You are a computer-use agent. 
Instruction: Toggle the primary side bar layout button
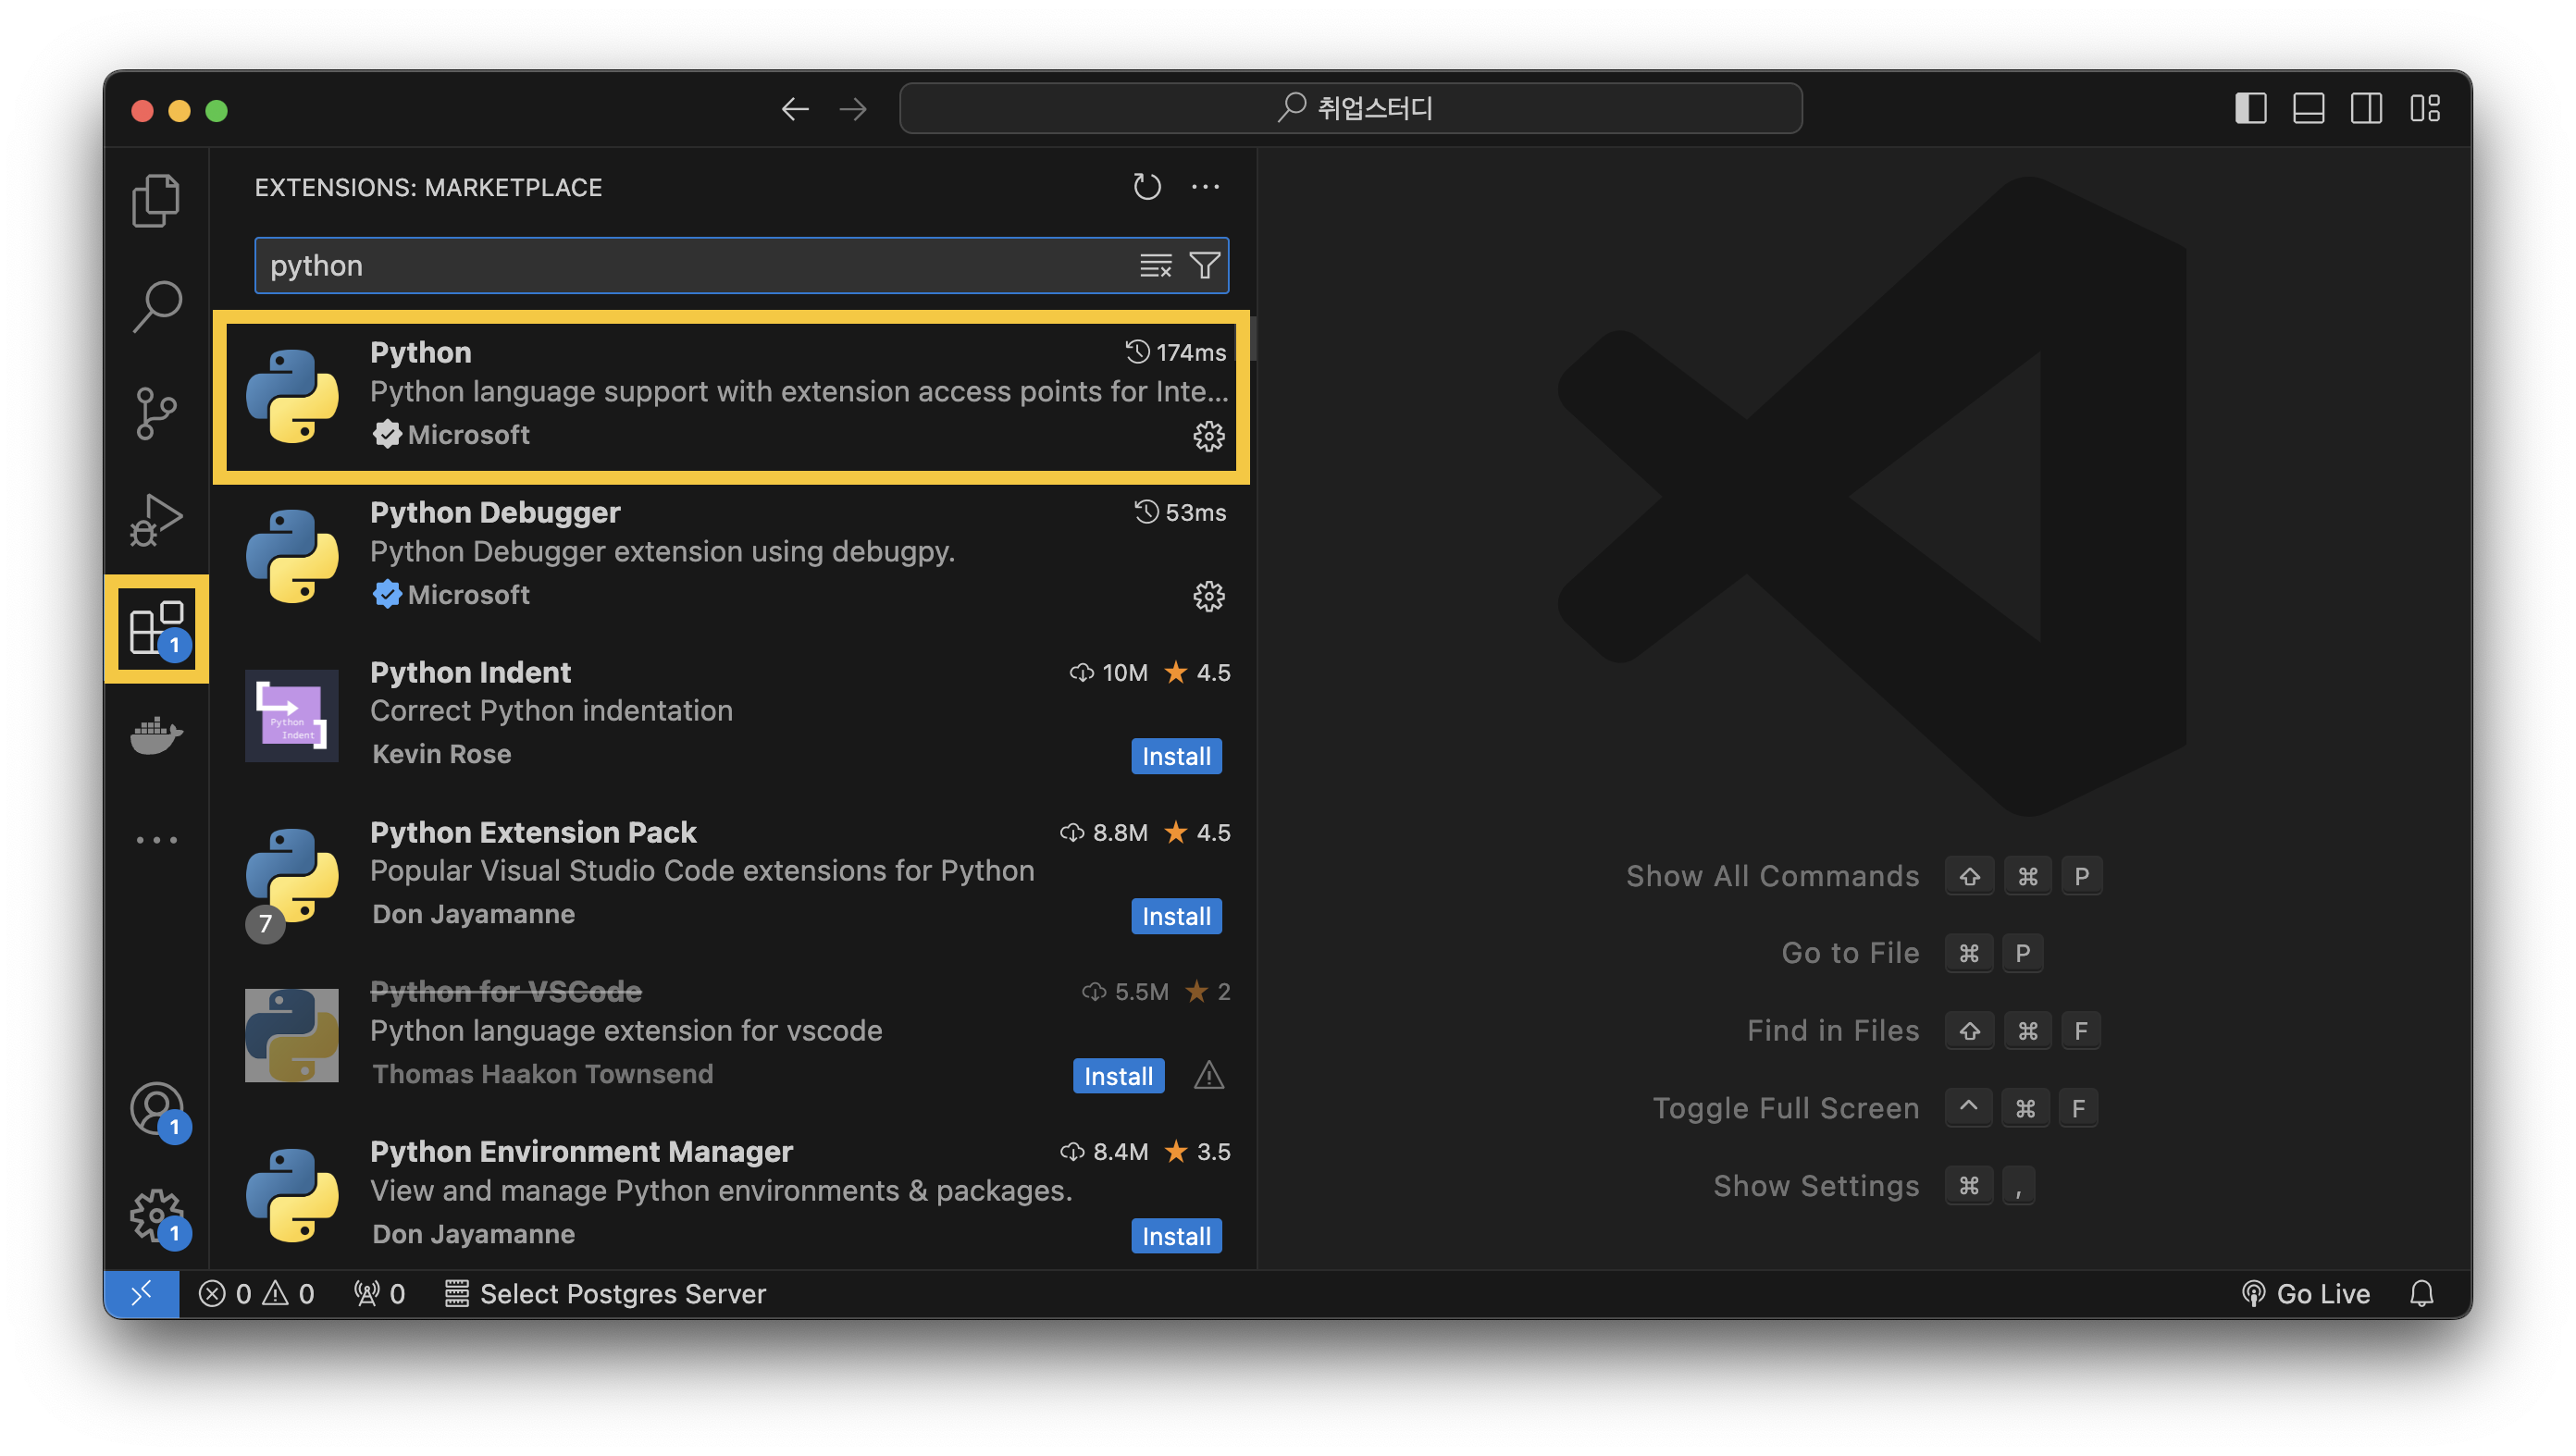coord(2250,108)
